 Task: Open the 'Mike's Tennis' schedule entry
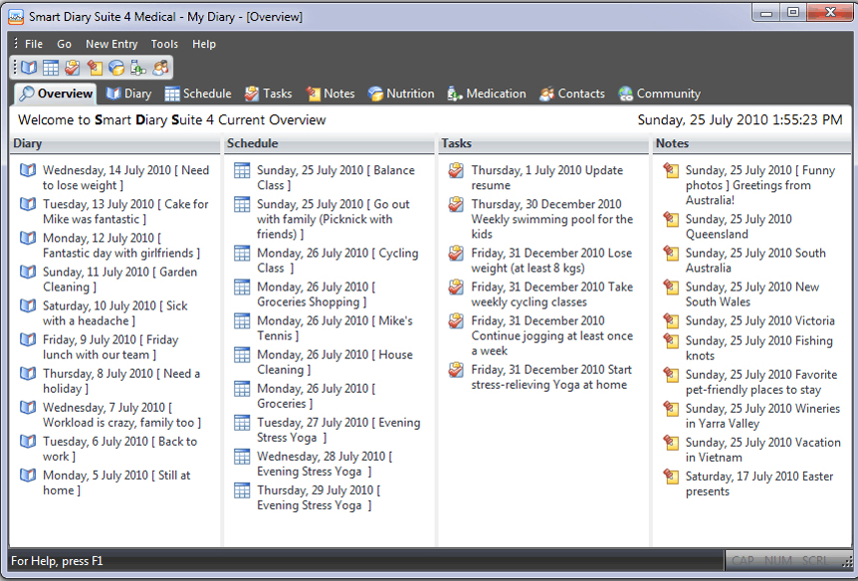[x=334, y=328]
